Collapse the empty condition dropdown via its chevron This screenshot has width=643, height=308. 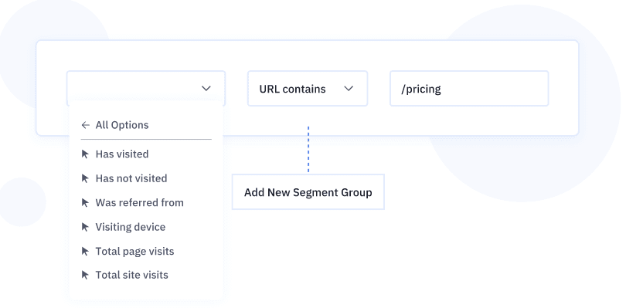206,89
